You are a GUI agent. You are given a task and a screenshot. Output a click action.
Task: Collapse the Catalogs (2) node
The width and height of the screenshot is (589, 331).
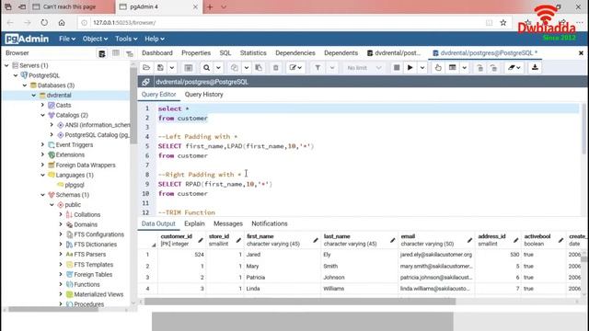coord(43,115)
